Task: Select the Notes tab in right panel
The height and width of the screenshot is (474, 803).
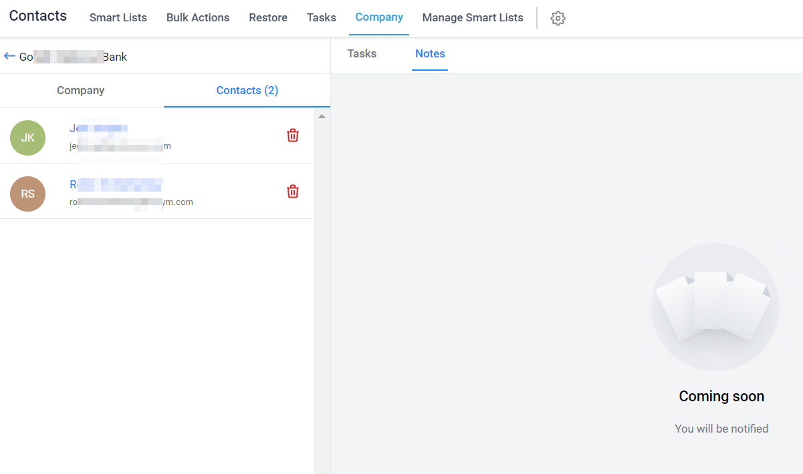Action: 430,53
